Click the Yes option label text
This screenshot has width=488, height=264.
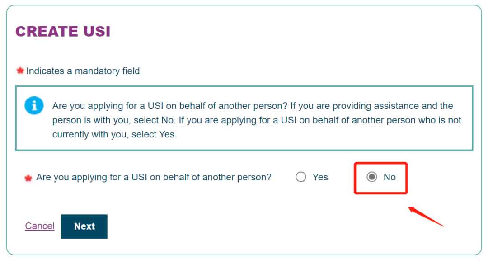click(x=320, y=177)
